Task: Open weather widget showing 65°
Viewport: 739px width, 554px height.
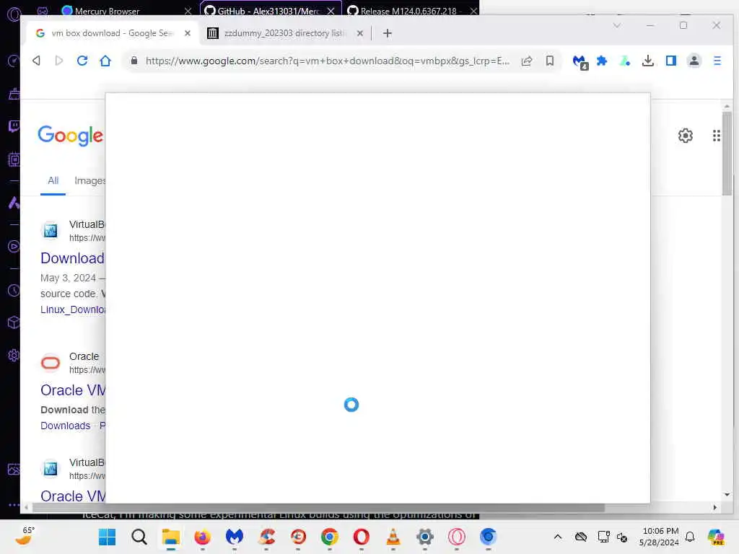Action: [25, 537]
